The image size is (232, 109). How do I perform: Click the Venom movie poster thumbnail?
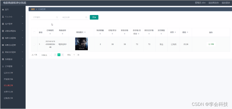(x=81, y=44)
